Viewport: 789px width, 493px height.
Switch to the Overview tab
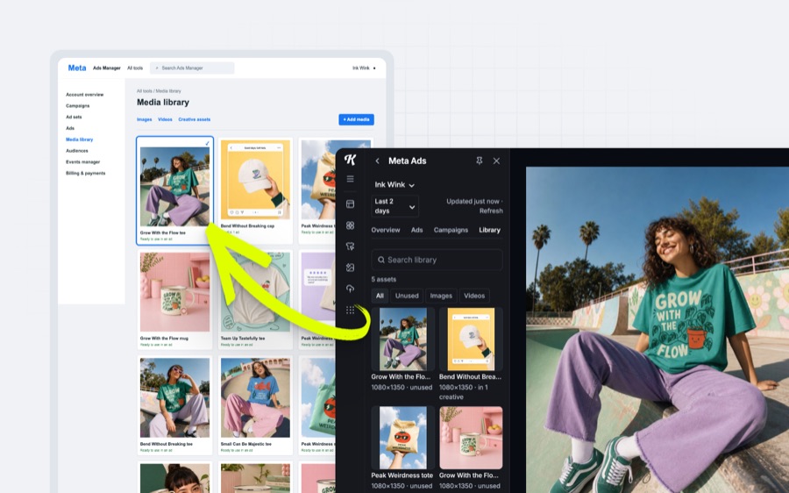point(386,230)
